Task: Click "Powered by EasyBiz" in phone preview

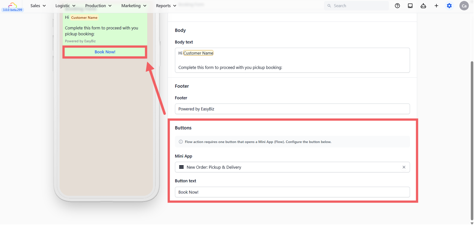Action: pyautogui.click(x=80, y=41)
